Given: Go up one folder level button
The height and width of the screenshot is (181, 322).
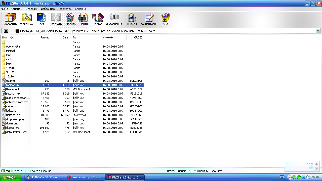Looking at the screenshot, I should click(x=6, y=31).
